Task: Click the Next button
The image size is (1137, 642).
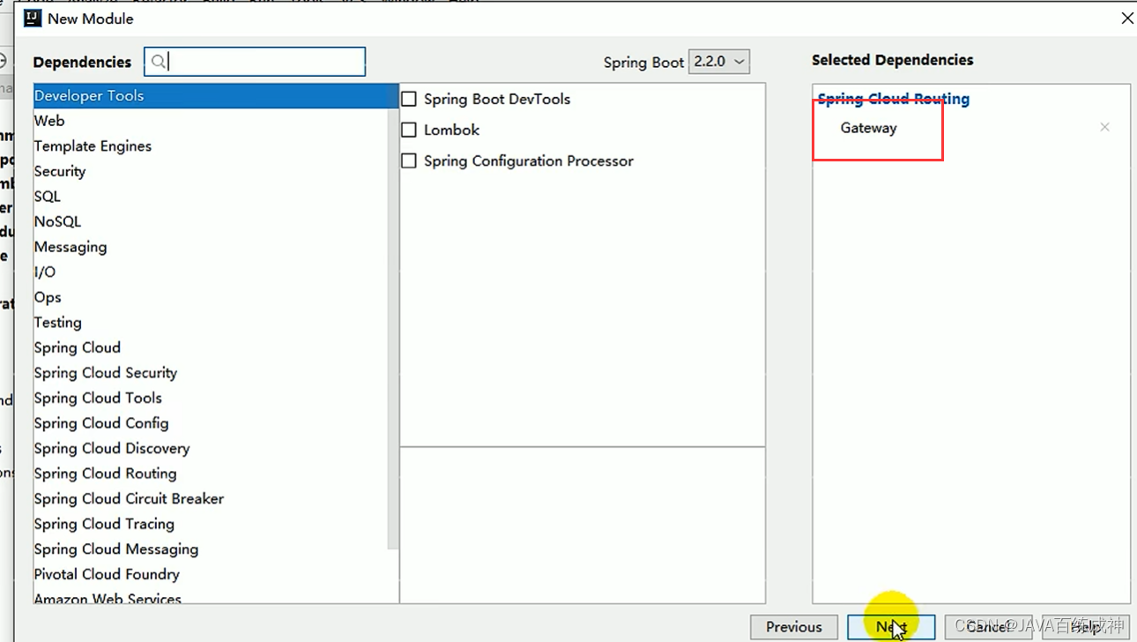Action: [891, 627]
